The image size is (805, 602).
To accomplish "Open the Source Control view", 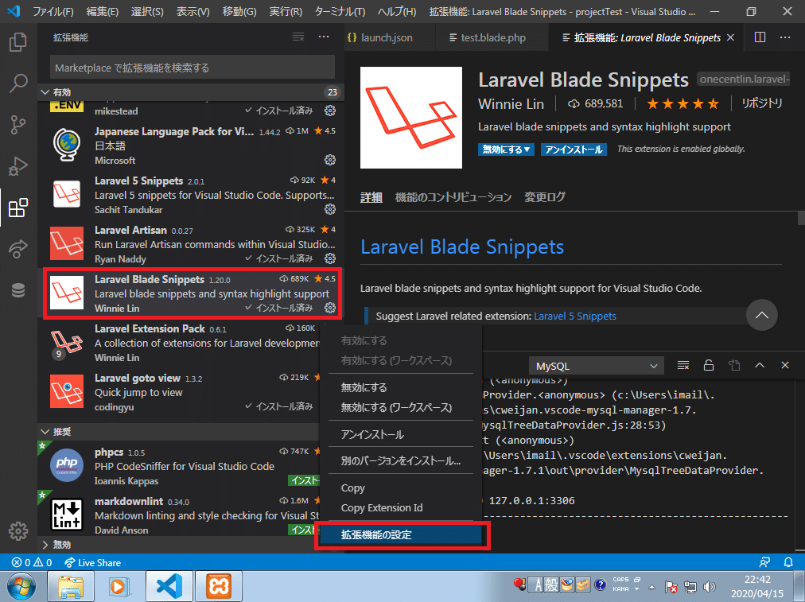I will click(18, 125).
